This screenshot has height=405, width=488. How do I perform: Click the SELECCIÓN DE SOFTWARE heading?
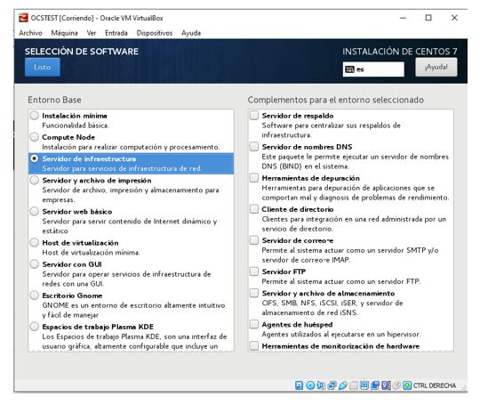[82, 51]
